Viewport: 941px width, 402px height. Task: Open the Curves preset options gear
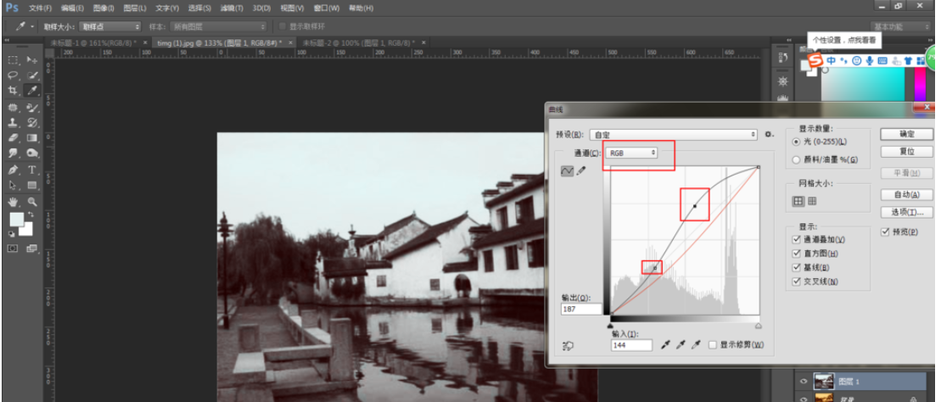coord(770,134)
